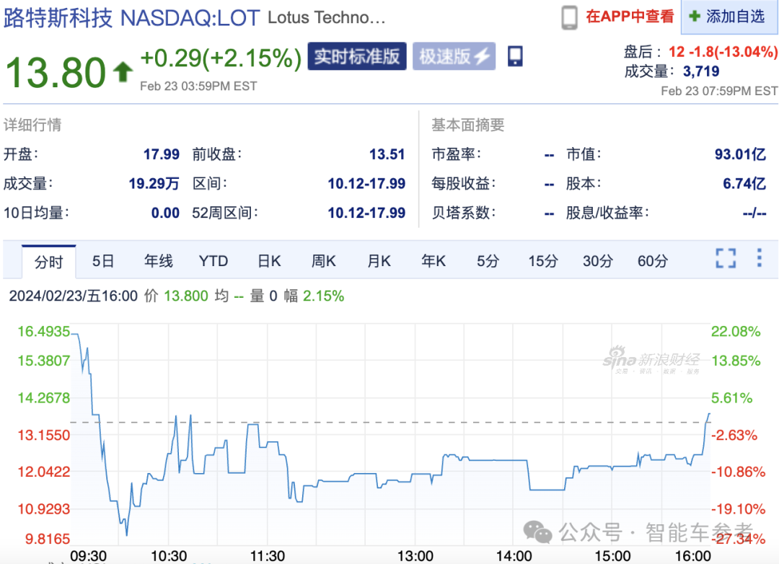Screen dimensions: 779x564
Task: Select the 分时 chart tab
Action: pyautogui.click(x=49, y=261)
